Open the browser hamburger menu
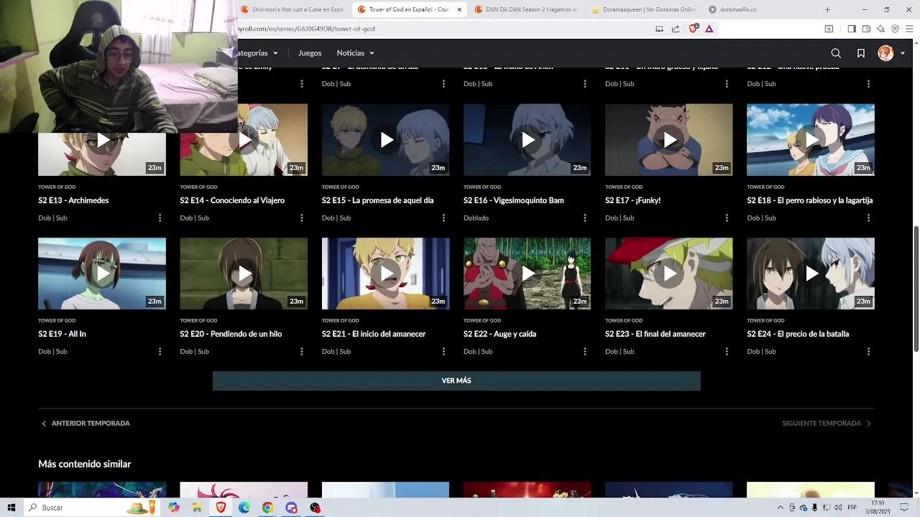This screenshot has height=517, width=920. tap(910, 29)
